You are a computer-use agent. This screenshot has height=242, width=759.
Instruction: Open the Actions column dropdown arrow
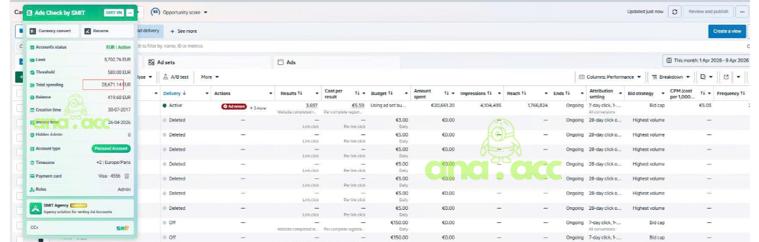pos(271,93)
